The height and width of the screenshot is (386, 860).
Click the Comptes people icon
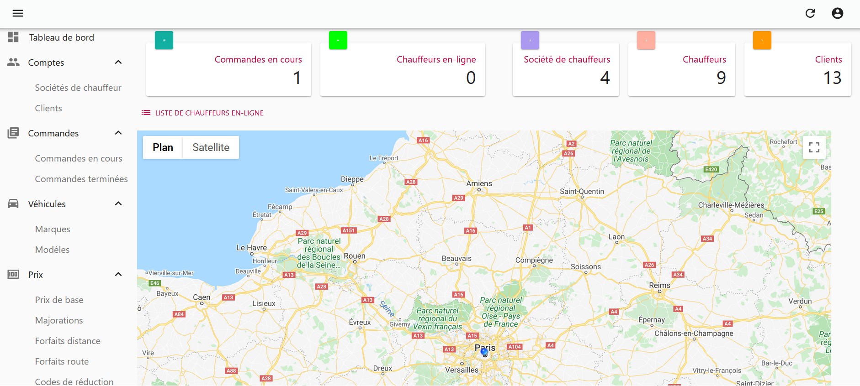tap(13, 62)
